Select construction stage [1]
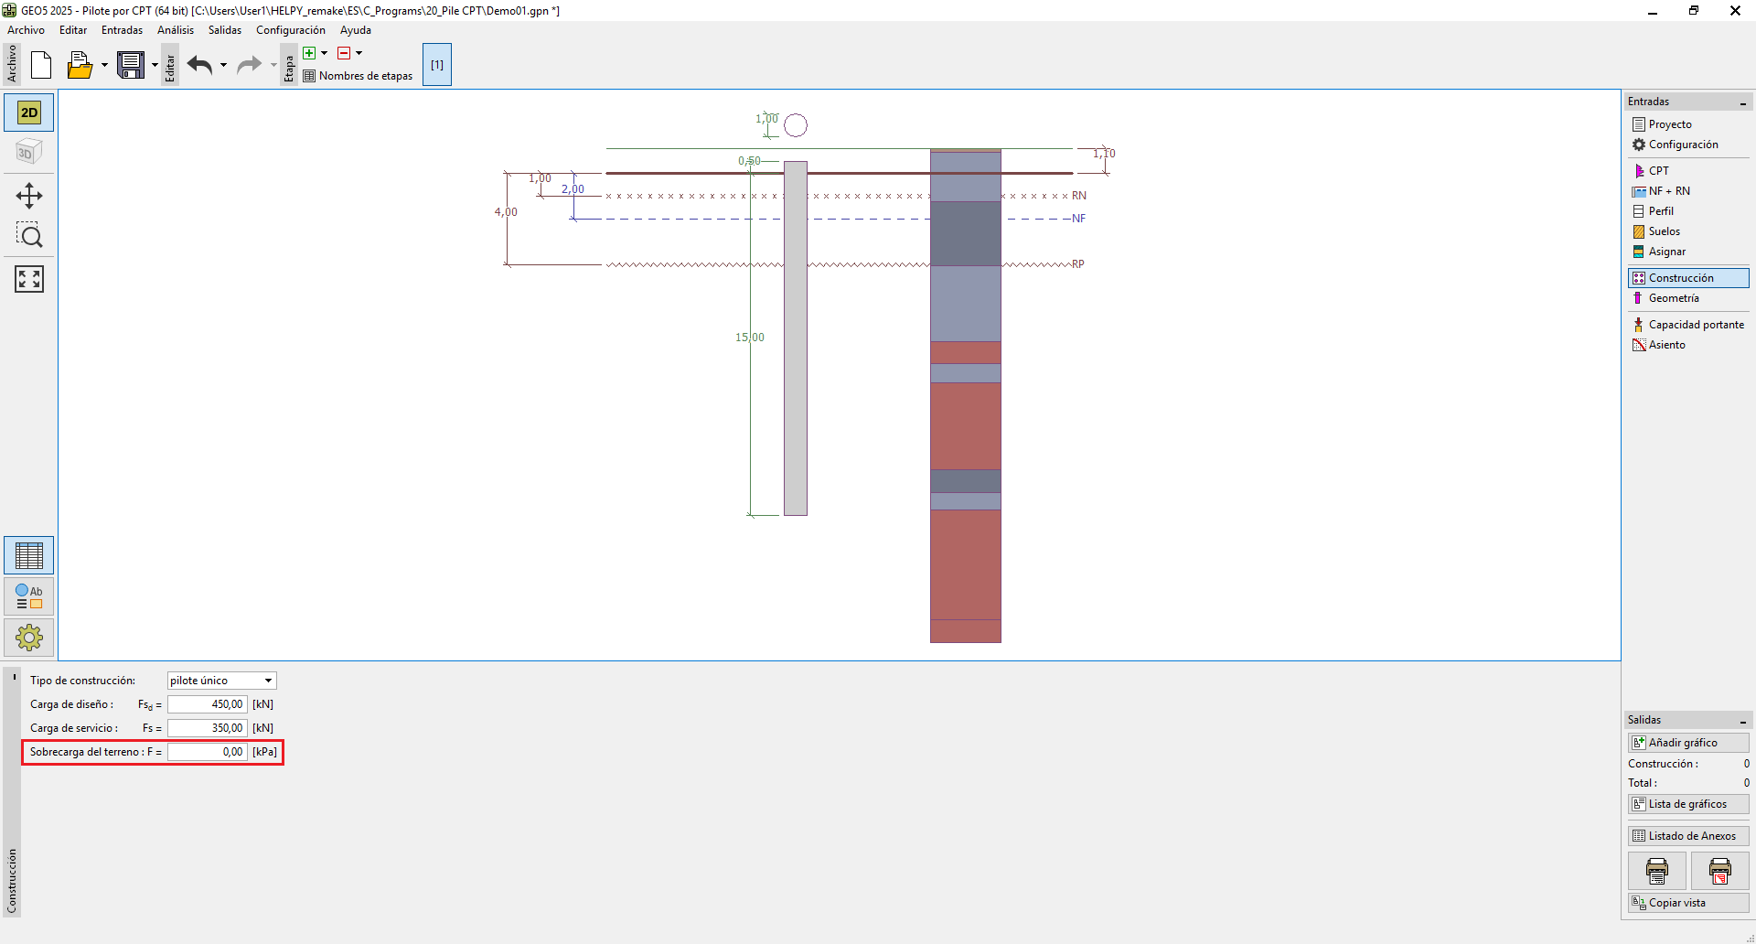 coord(437,65)
